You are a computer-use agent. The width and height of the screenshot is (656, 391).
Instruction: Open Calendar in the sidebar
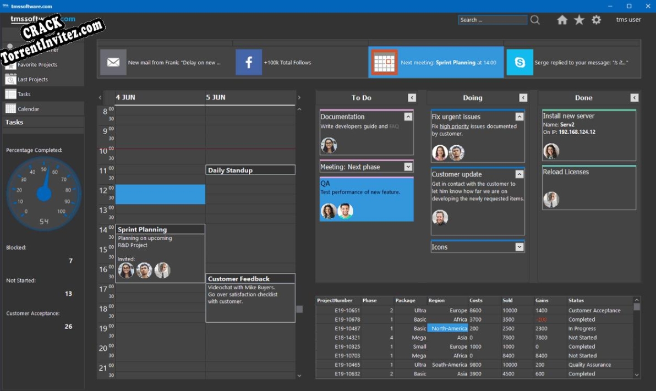(x=28, y=109)
